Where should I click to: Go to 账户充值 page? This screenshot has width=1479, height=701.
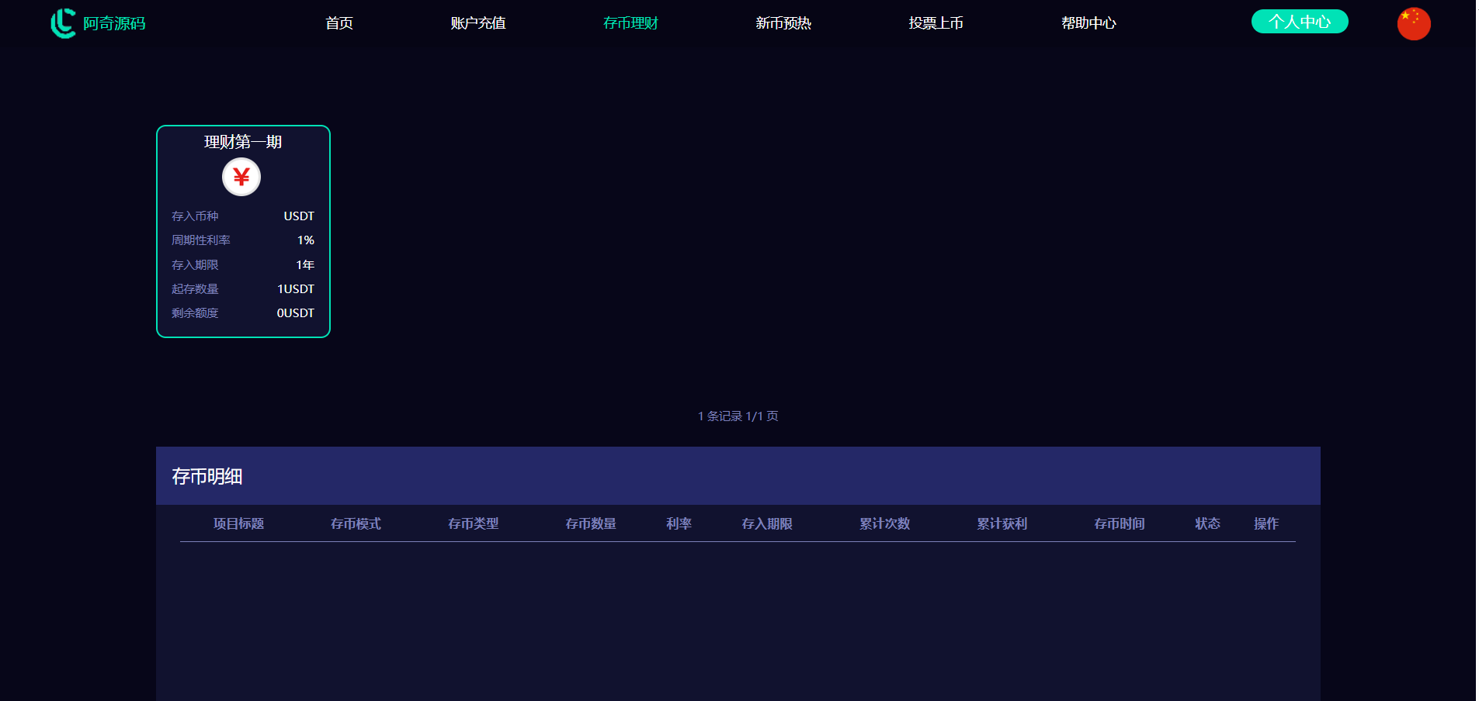pos(478,23)
